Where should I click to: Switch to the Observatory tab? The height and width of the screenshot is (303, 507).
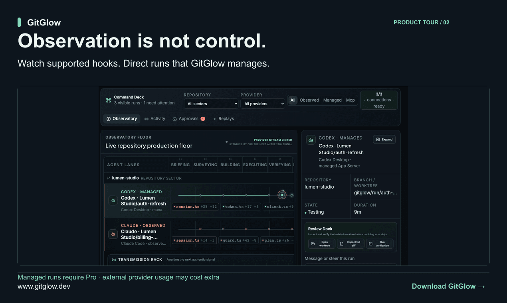[x=121, y=119]
